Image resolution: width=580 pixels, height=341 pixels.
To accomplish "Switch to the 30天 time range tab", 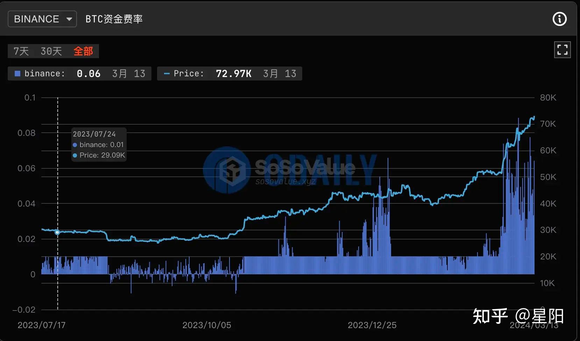I will point(51,51).
